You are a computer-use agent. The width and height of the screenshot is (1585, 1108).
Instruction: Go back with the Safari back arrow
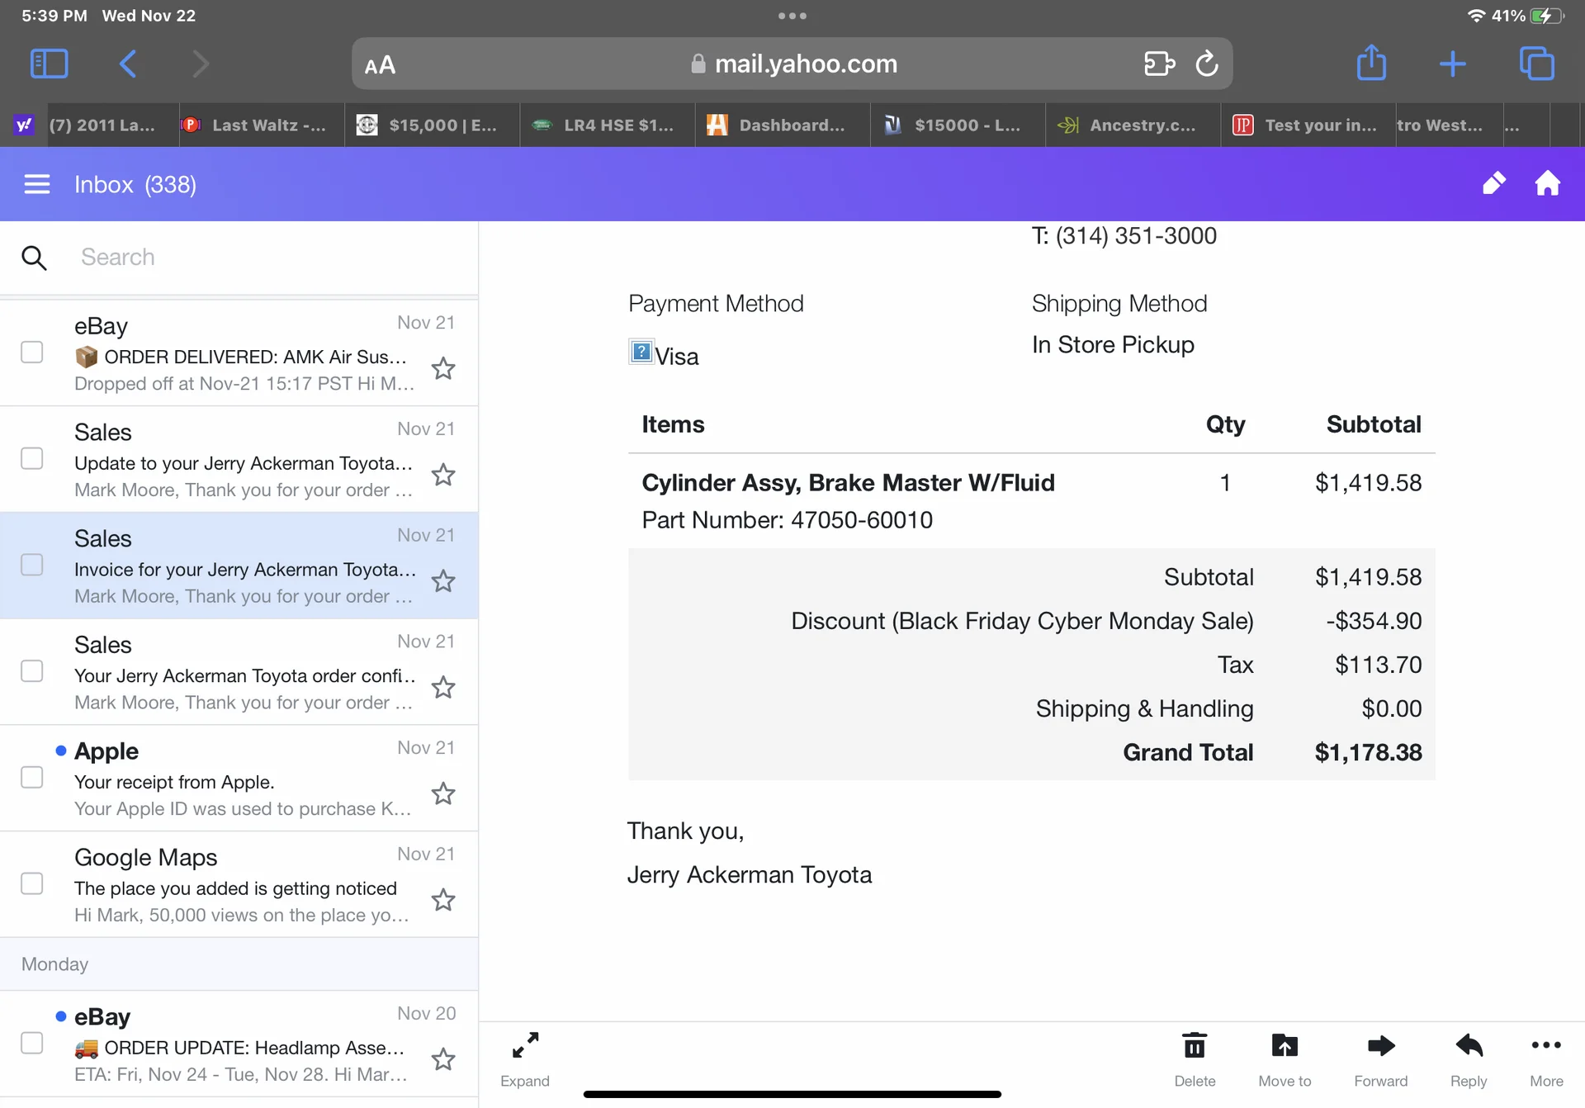128,64
